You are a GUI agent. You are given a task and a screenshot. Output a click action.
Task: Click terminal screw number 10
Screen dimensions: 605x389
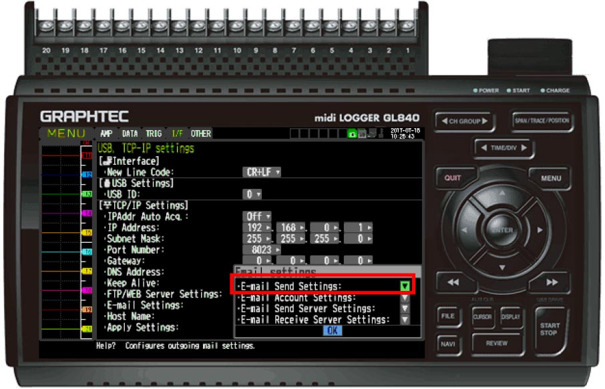tap(236, 26)
